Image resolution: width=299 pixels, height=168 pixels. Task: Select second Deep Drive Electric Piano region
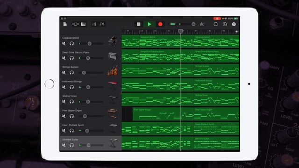pos(217,56)
